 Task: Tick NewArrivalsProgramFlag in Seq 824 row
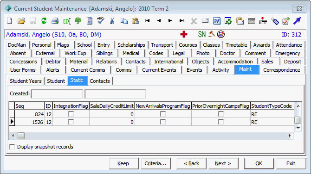tap(163, 114)
